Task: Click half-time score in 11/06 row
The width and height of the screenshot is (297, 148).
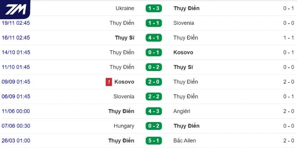Action: (x=288, y=111)
